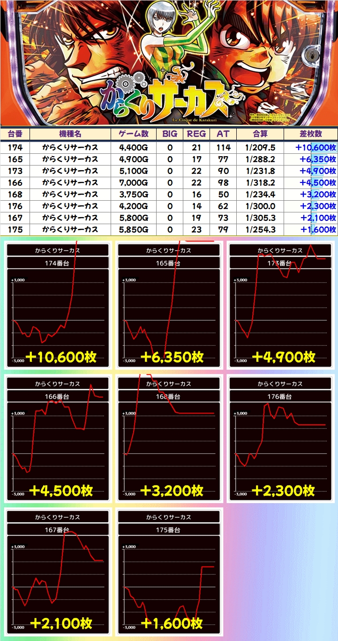Click the 5,850G game count cell
This screenshot has width=338, height=641.
[x=134, y=229]
